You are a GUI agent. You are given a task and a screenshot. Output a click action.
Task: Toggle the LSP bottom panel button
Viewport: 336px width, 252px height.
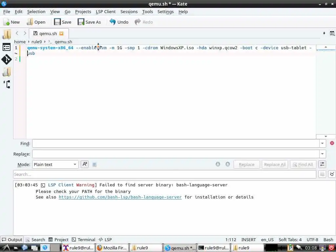click(105, 240)
